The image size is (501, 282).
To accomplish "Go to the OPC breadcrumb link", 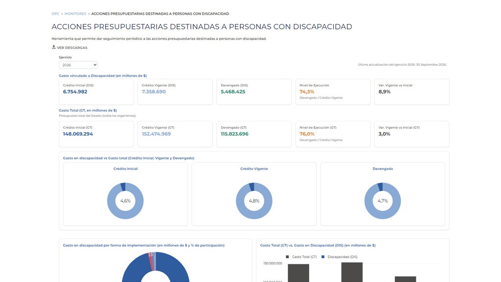I will click(x=55, y=14).
